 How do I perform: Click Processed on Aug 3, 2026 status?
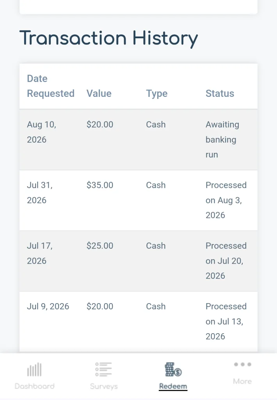tap(226, 200)
